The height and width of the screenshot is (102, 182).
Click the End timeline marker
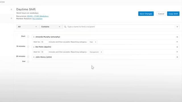pos(28,62)
